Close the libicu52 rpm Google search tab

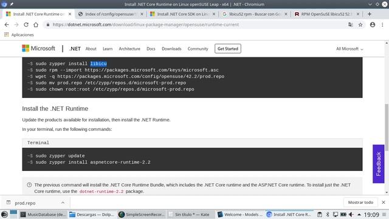click(x=286, y=14)
